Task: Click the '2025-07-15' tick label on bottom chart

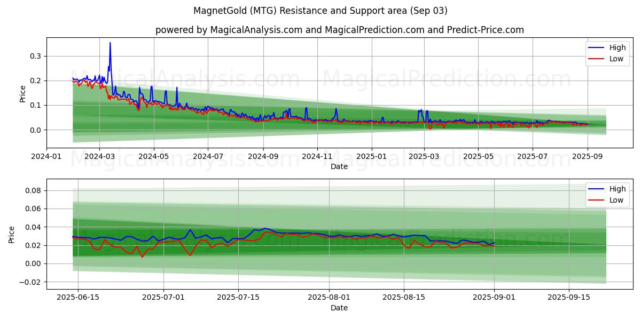Action: point(238,298)
